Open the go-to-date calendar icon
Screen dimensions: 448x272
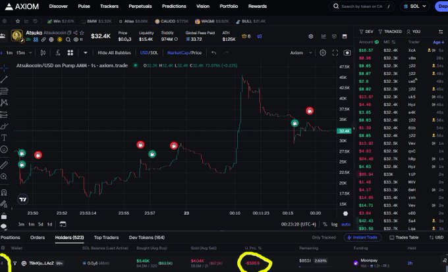pos(63,224)
